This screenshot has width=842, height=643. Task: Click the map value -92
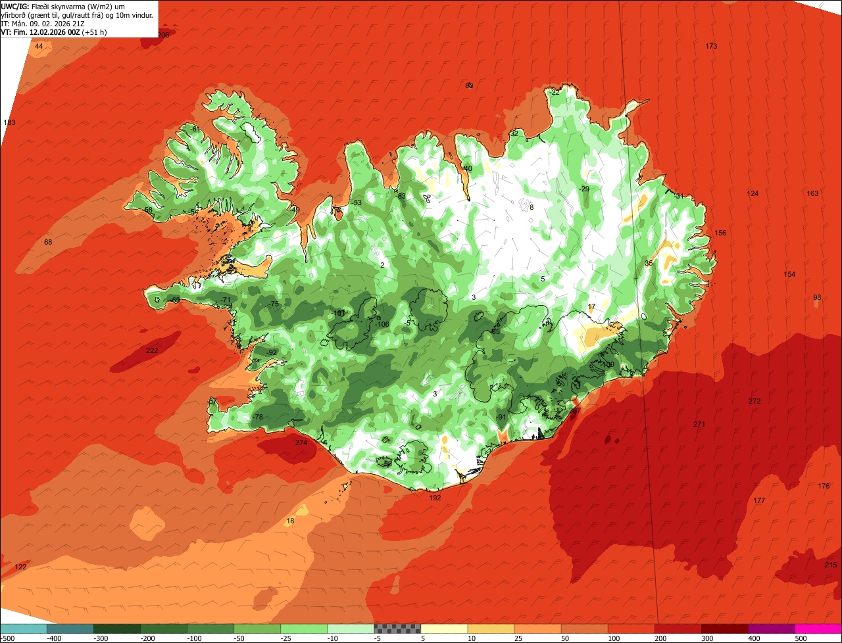coord(272,352)
